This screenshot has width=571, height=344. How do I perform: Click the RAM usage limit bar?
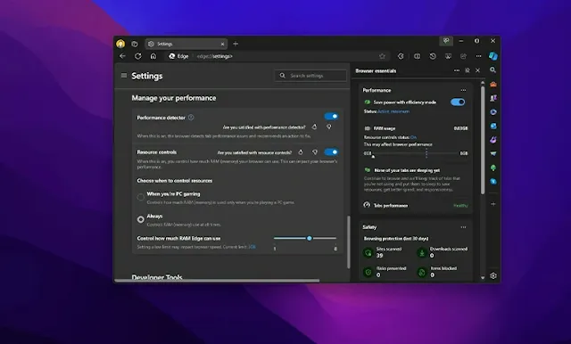[416, 153]
